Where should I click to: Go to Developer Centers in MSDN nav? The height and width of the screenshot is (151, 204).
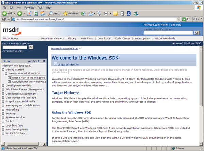coord(52,38)
